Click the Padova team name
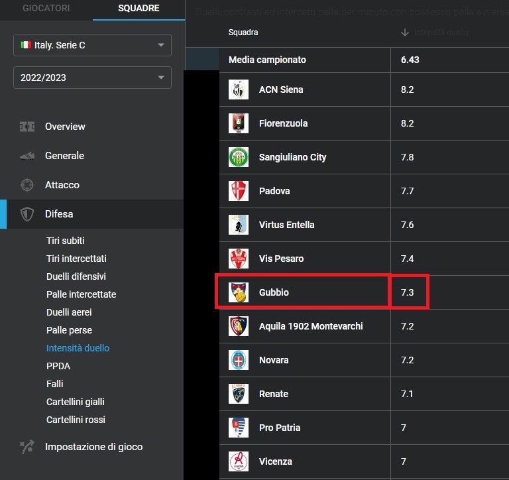The image size is (509, 480). 274,191
